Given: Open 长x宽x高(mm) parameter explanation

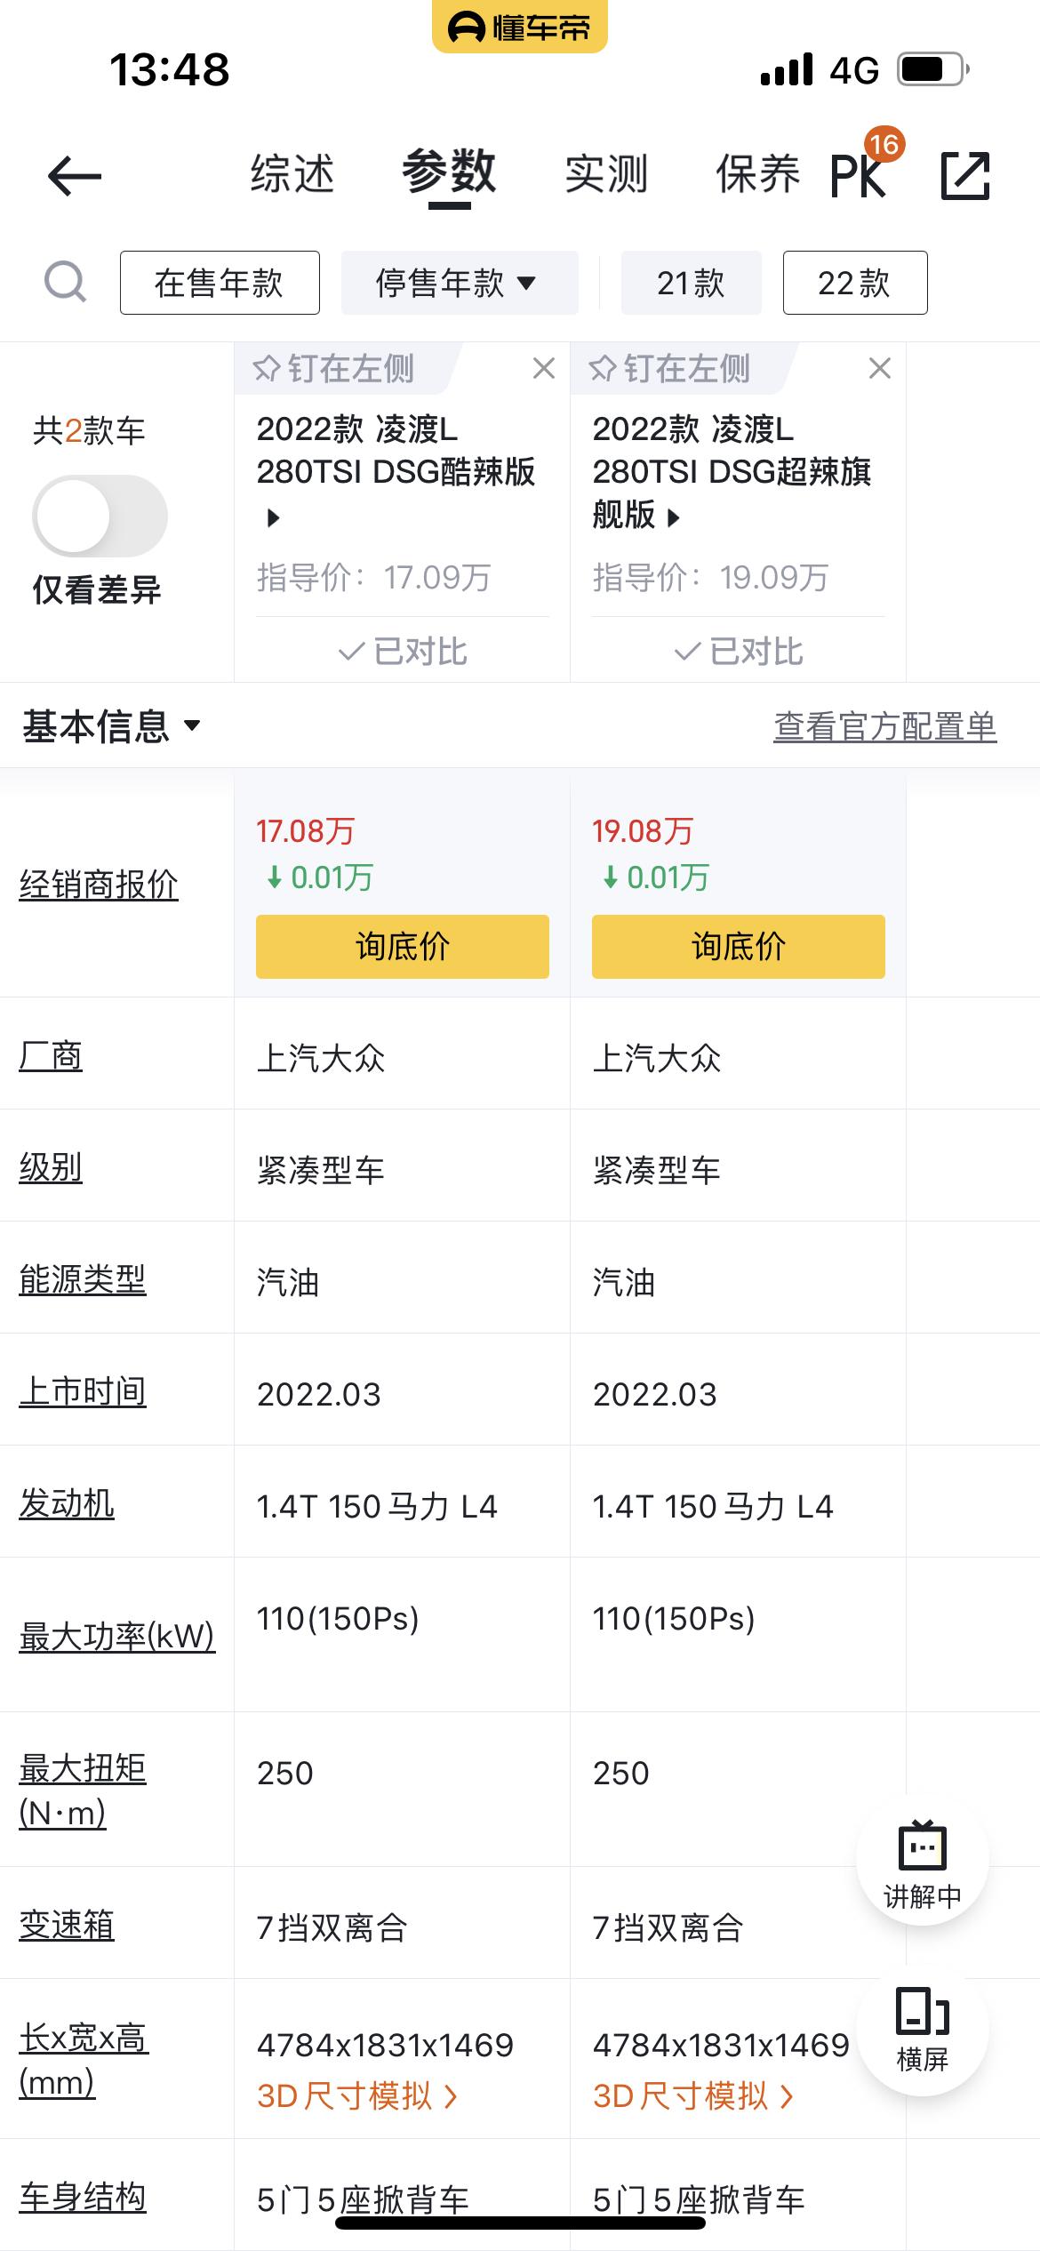Looking at the screenshot, I should pyautogui.click(x=84, y=2059).
